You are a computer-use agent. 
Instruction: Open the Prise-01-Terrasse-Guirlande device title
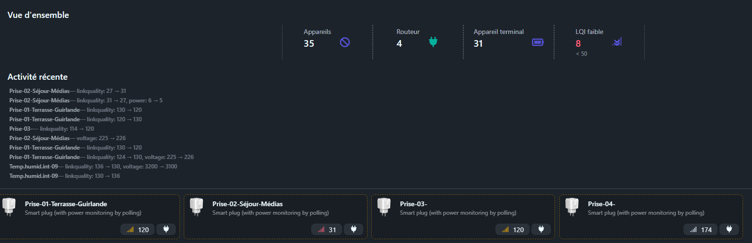[66, 204]
